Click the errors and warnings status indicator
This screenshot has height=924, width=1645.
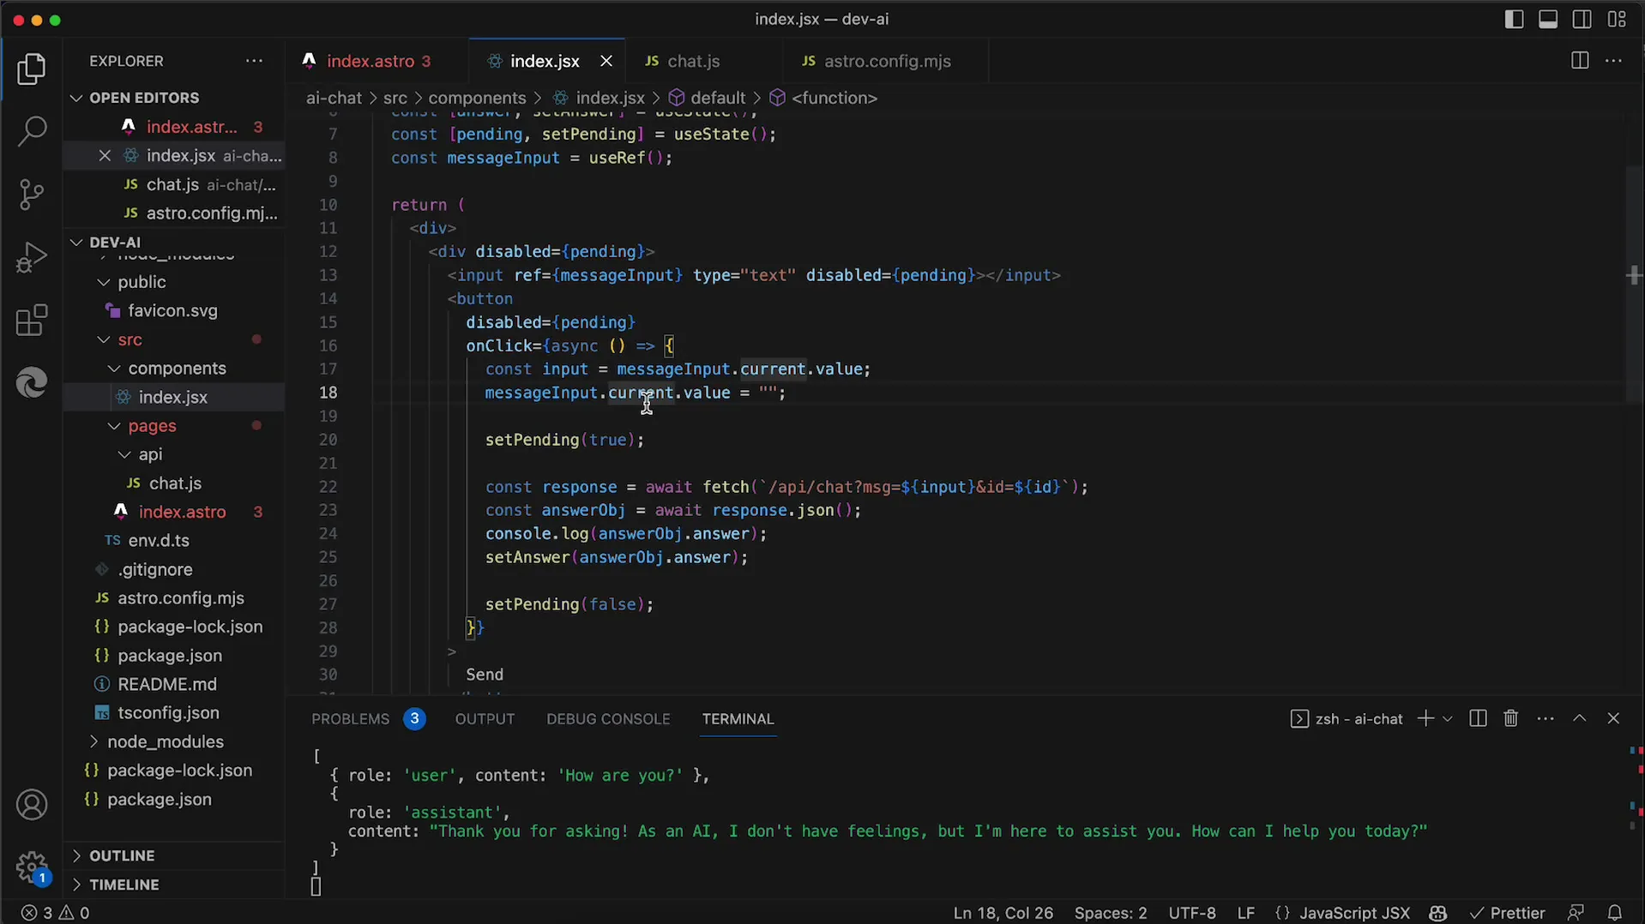(56, 913)
